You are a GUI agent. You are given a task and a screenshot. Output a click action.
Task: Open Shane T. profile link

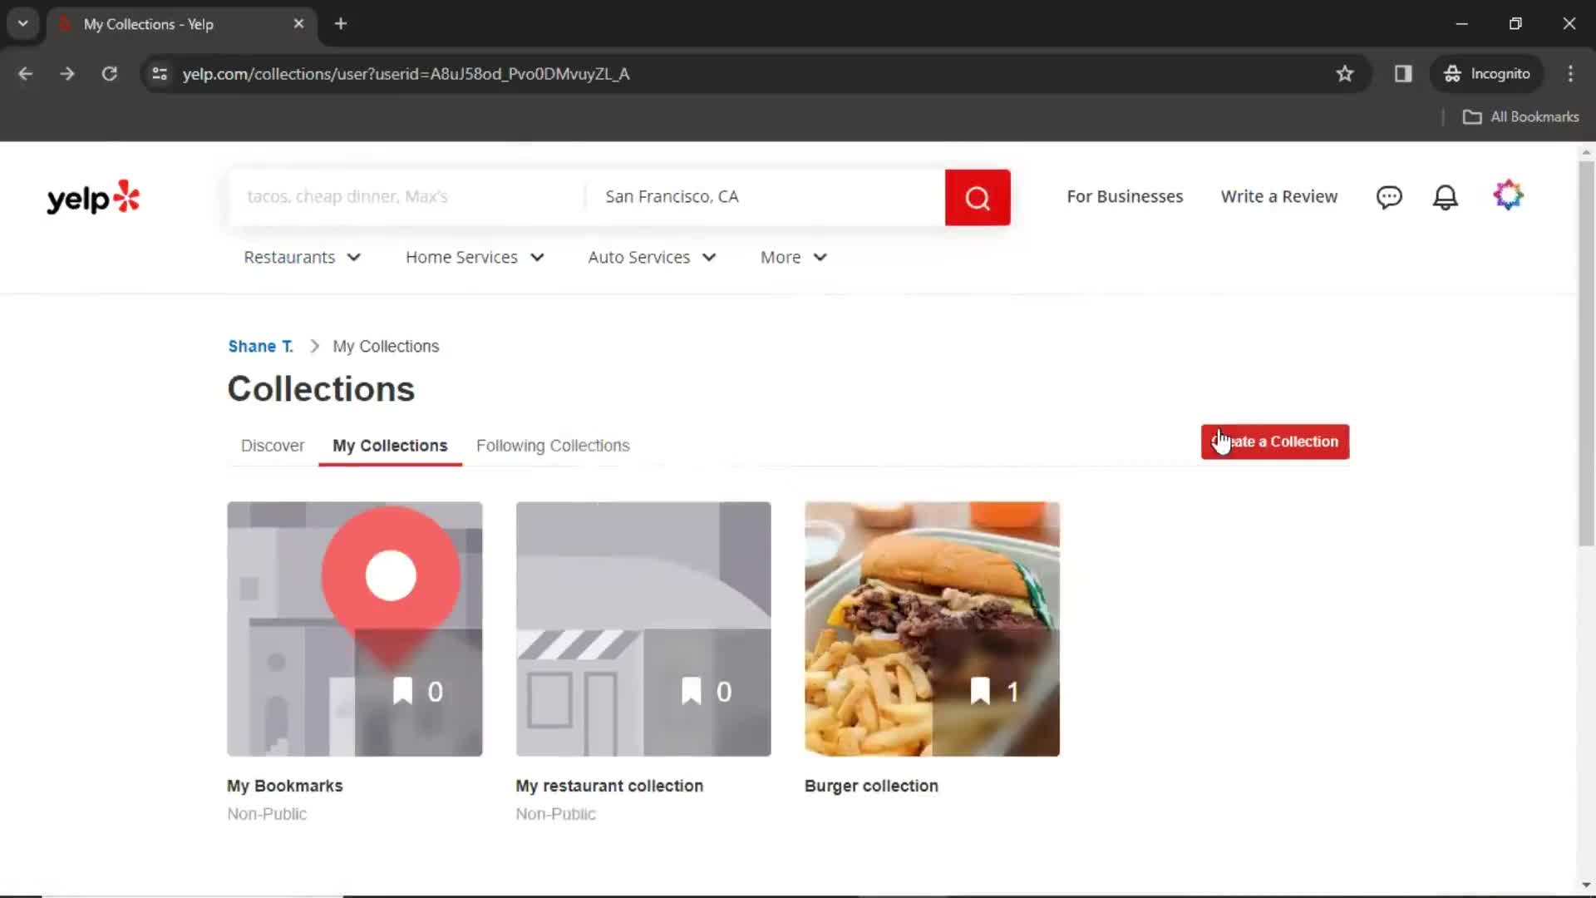[260, 345]
